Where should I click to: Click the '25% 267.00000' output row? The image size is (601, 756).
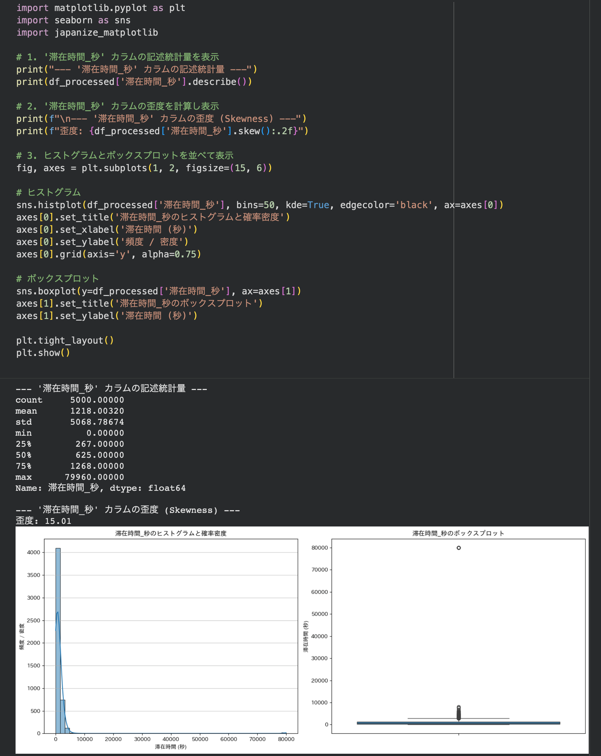(x=70, y=444)
